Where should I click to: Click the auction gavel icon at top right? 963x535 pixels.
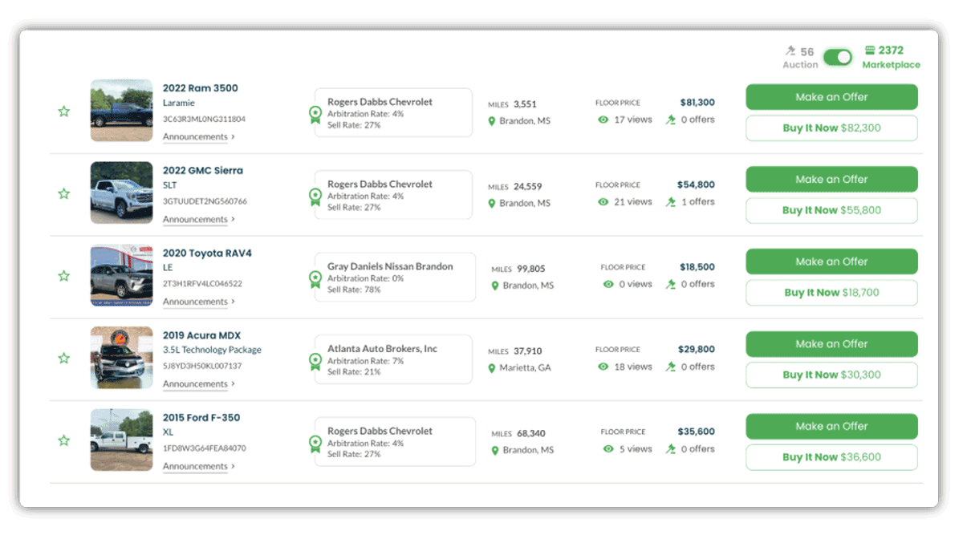click(x=789, y=50)
